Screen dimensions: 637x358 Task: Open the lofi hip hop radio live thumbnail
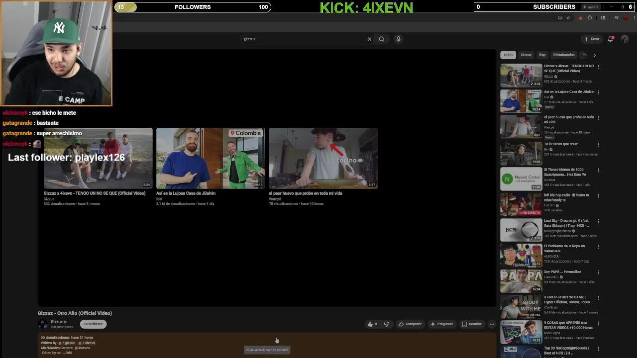point(521,204)
